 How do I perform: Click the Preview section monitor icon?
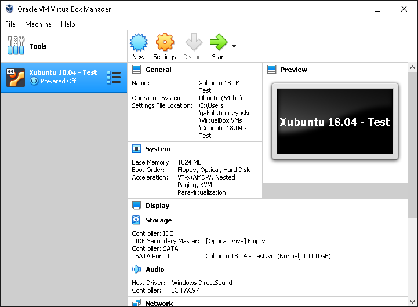272,70
